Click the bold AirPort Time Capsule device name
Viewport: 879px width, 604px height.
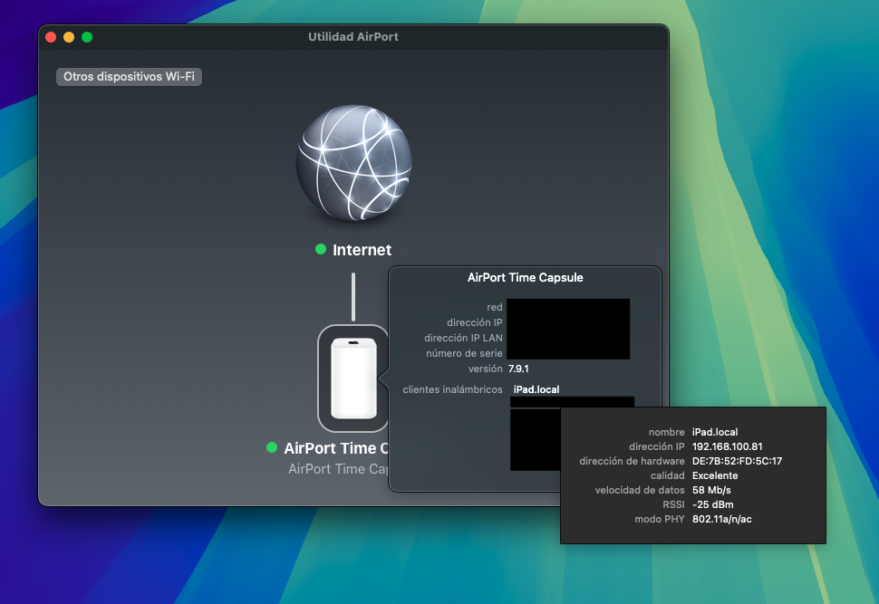pyautogui.click(x=336, y=448)
